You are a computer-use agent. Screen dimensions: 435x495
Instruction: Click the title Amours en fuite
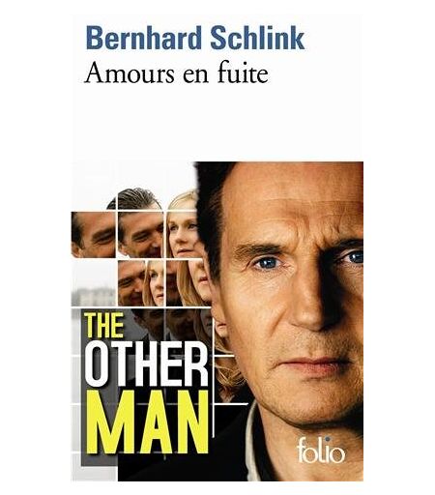point(176,73)
